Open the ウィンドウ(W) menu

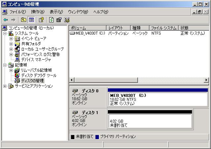pos(78,12)
